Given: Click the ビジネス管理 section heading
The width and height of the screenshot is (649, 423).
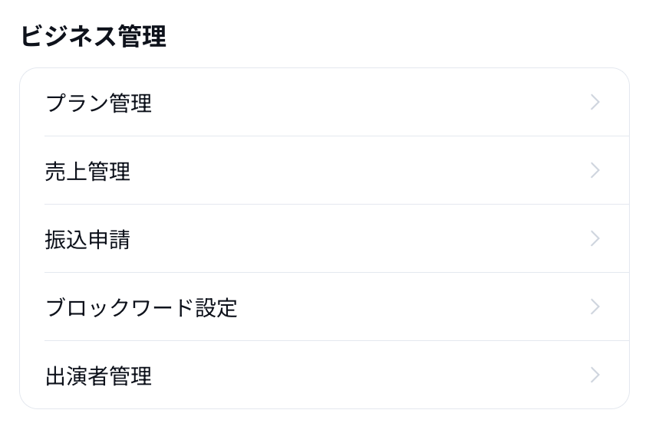Looking at the screenshot, I should tap(93, 36).
